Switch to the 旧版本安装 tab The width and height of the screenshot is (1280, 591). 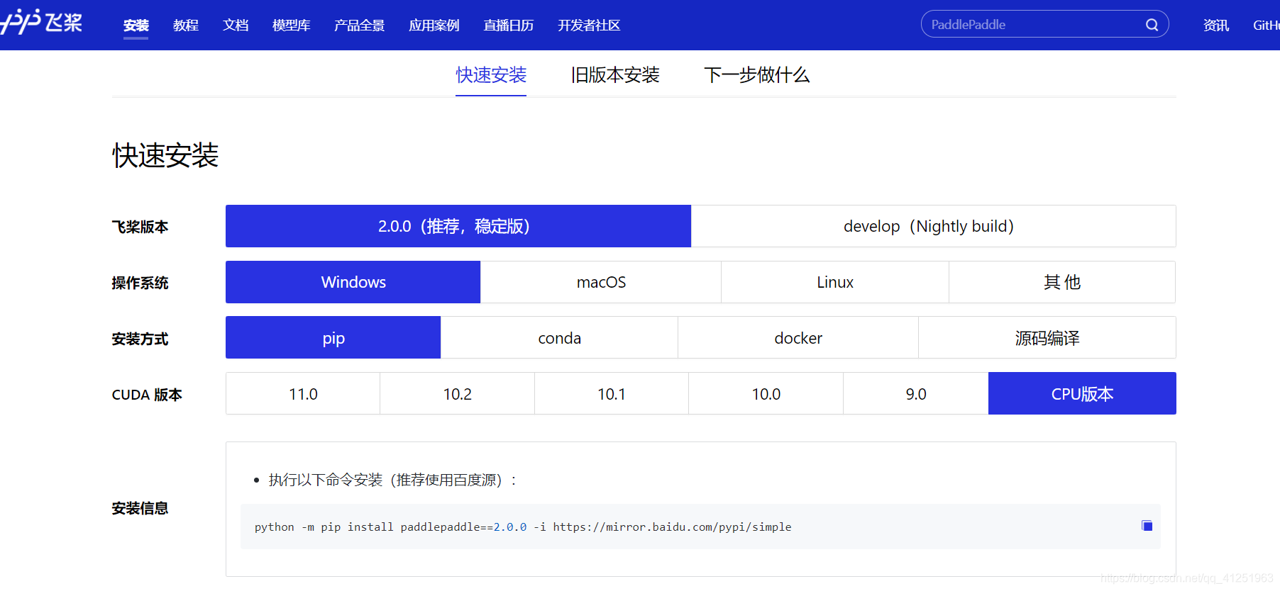[615, 75]
